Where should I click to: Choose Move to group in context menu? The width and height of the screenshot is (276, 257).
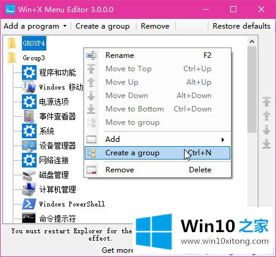point(158,122)
